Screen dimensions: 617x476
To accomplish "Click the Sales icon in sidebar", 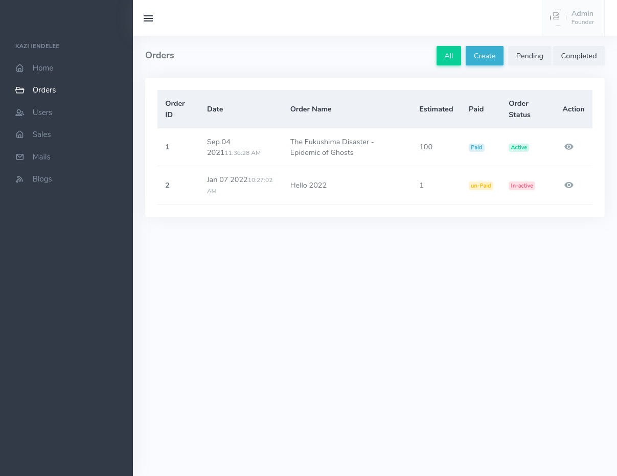I will pos(20,134).
